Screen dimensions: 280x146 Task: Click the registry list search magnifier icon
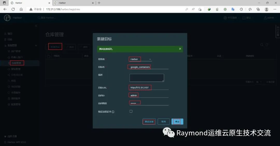[x=262, y=45]
